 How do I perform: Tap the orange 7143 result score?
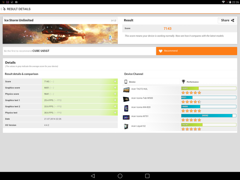(167, 29)
